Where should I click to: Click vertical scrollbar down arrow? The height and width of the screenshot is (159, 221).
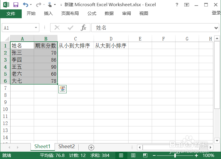(217, 141)
